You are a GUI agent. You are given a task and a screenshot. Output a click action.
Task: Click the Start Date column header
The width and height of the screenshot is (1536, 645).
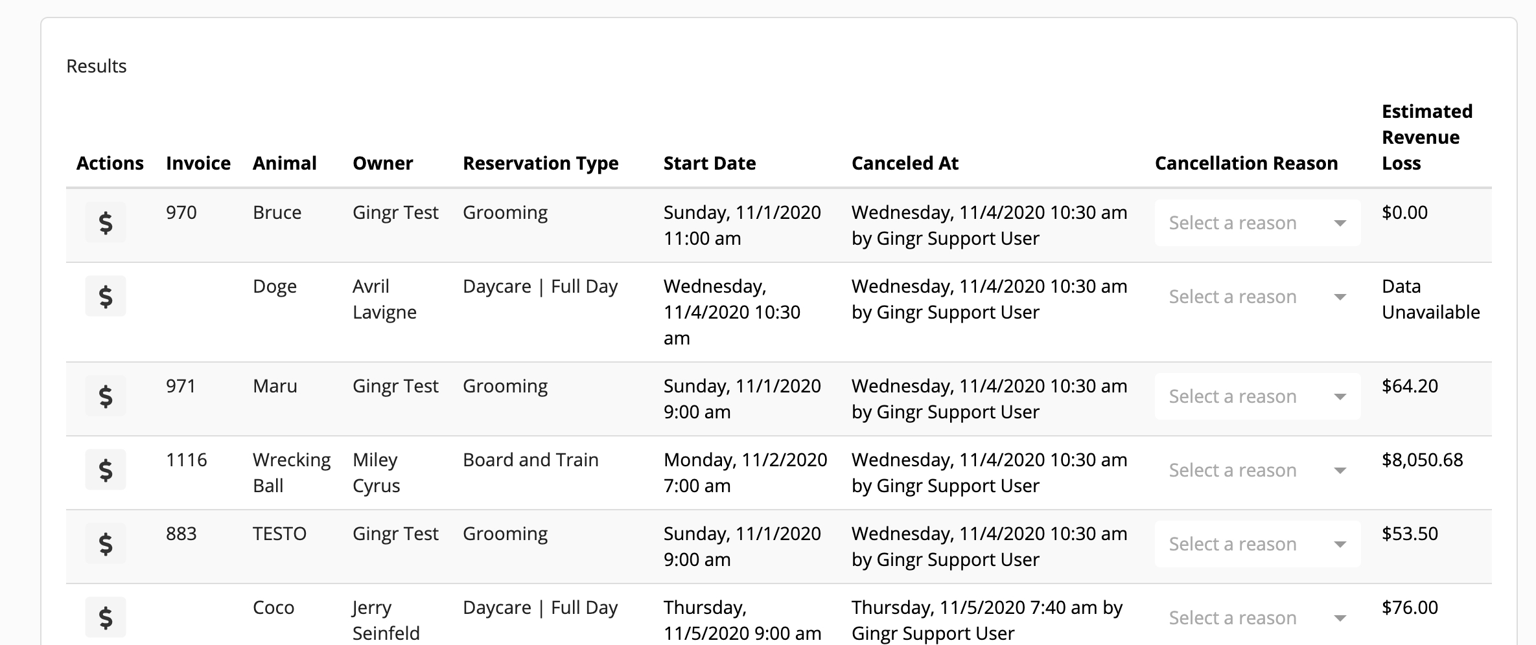point(709,163)
